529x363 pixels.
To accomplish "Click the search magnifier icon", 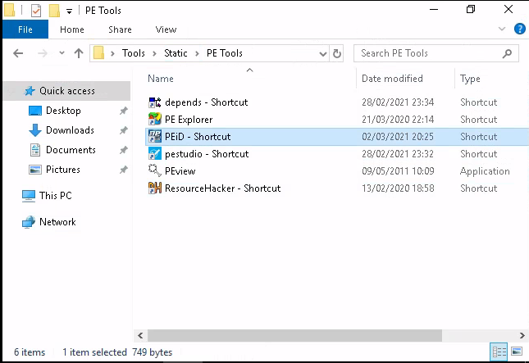I will pos(507,53).
